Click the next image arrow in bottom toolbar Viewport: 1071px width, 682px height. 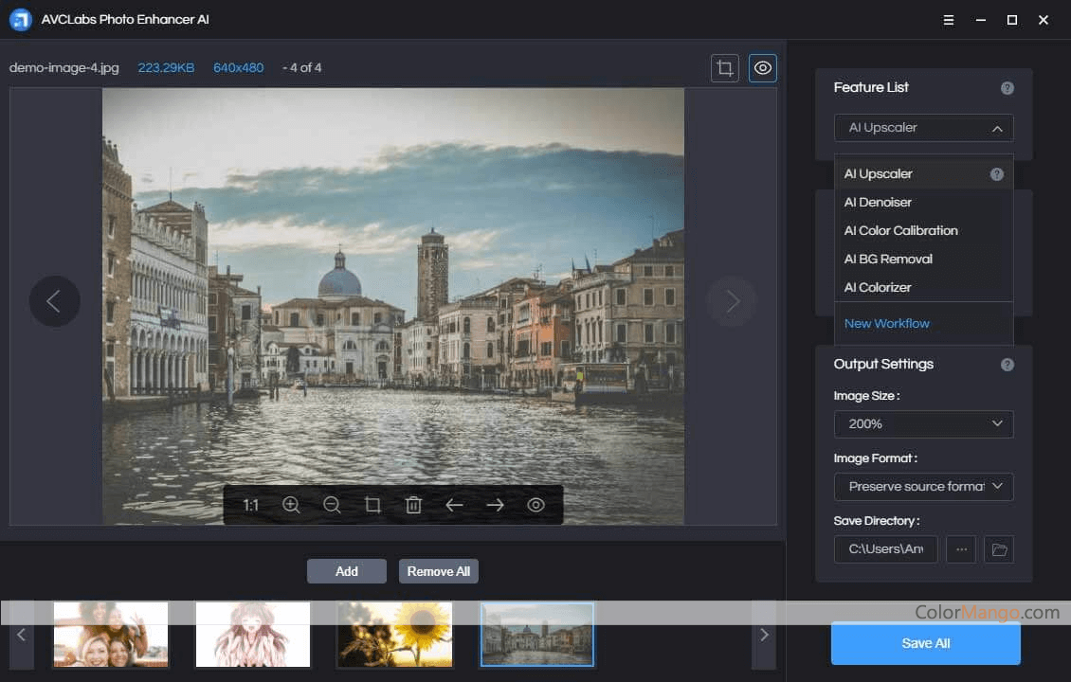point(495,505)
